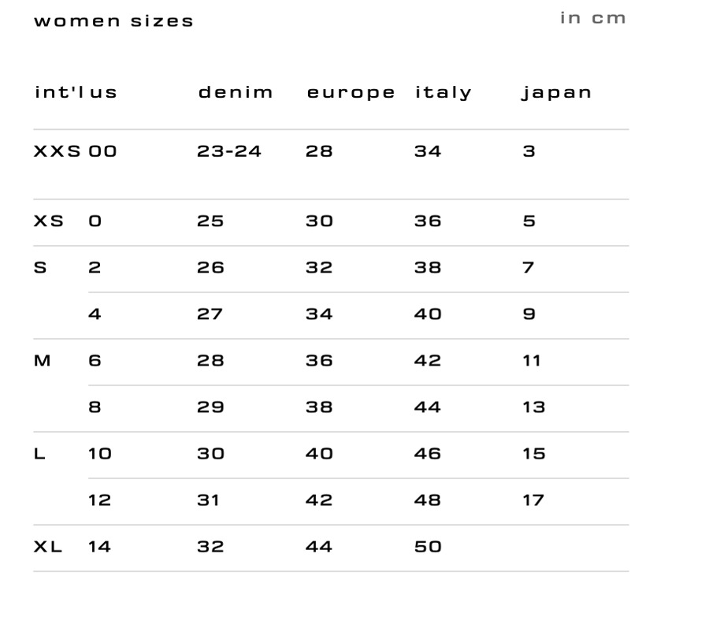
Task: Click denim size 29 cell
Action: point(210,407)
